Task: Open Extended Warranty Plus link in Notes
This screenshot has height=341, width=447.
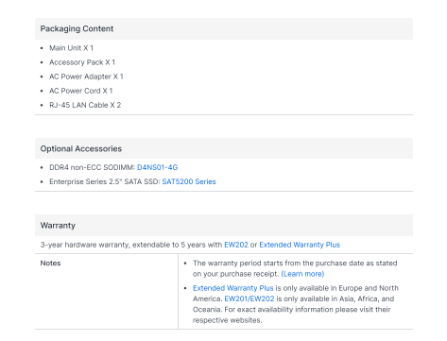Action: 233,288
